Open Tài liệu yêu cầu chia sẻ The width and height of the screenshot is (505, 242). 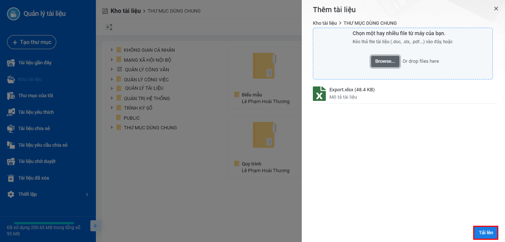(43, 145)
